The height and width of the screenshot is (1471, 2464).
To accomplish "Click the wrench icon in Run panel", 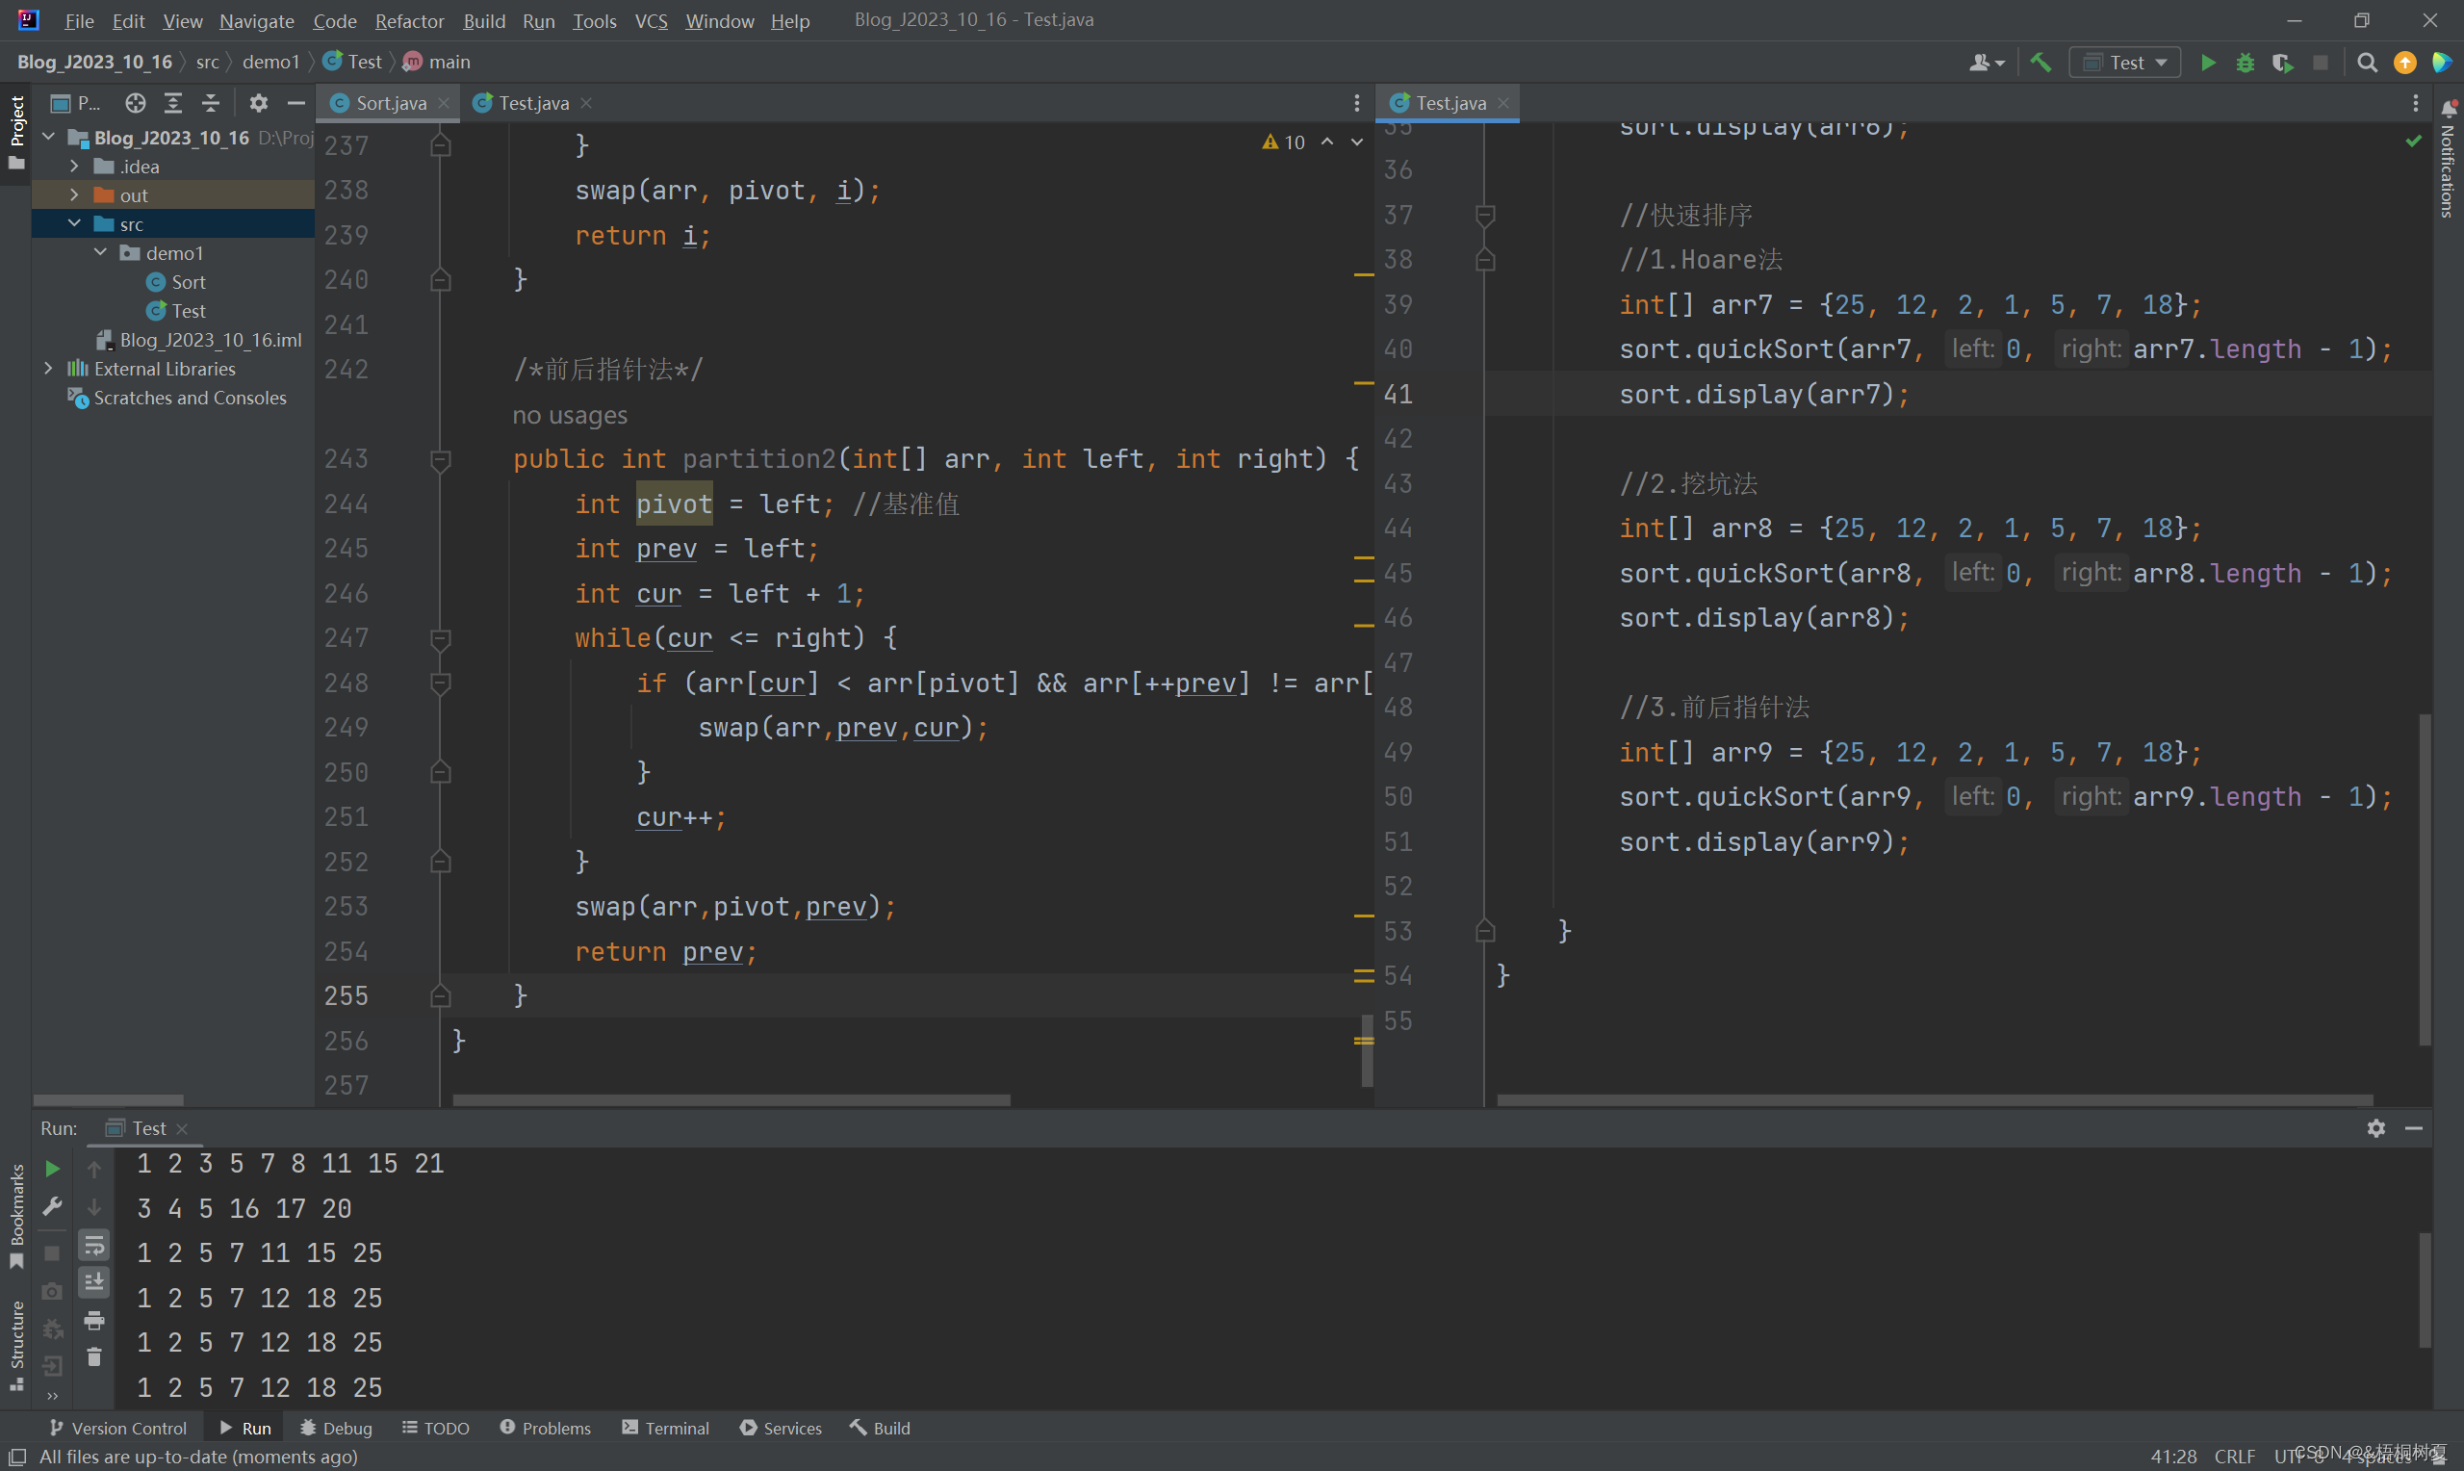I will [x=53, y=1206].
